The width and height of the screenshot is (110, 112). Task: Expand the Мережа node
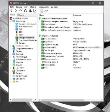coord(11,62)
